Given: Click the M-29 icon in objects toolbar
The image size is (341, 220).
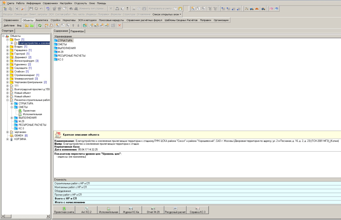Looking at the screenshot, I should point(96,26).
